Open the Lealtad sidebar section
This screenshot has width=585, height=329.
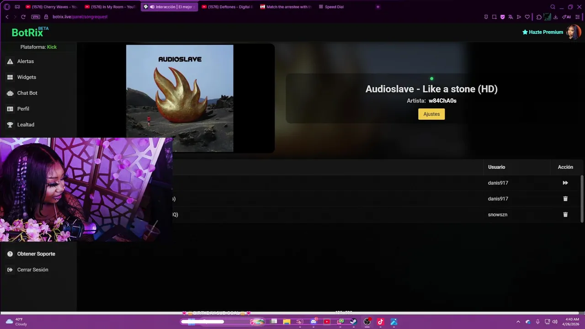[x=26, y=125]
